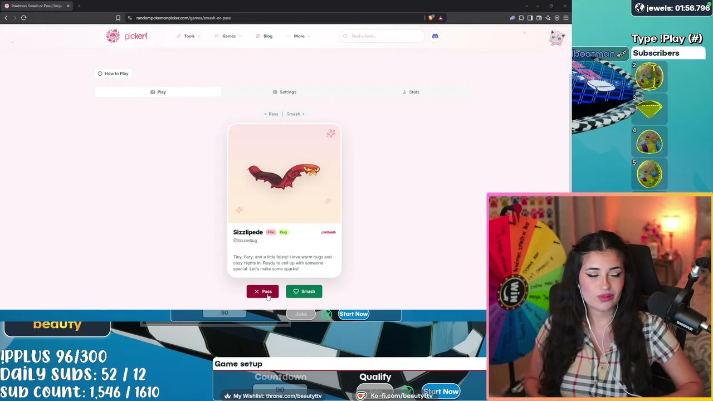The image size is (713, 401).
Task: Click the Brave Rewards triangle icon
Action: coord(440,18)
